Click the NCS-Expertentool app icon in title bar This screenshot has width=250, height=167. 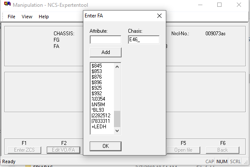tap(7, 4)
